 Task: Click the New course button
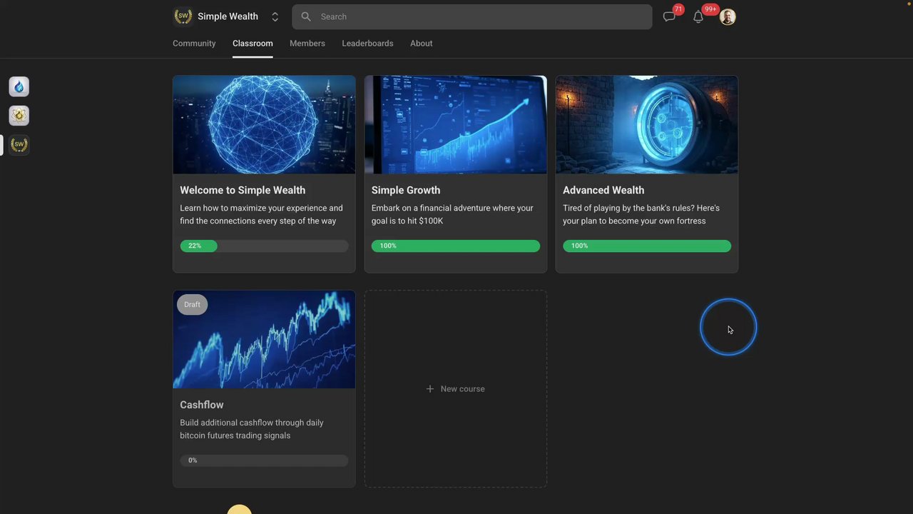click(x=456, y=388)
